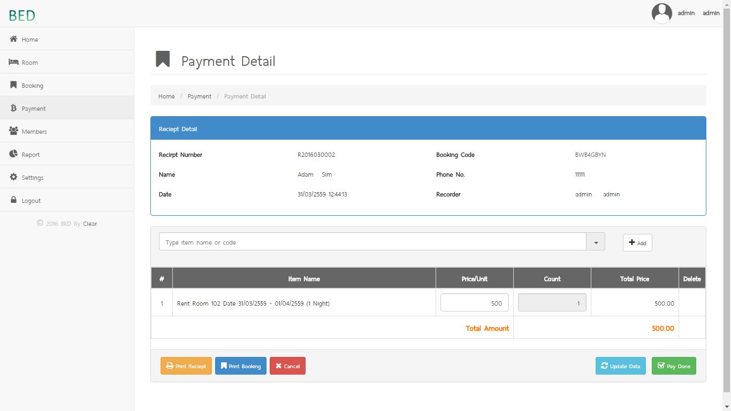Click the bitcoin icon beside Payment
Screen dimensions: 731x411
(x=13, y=108)
